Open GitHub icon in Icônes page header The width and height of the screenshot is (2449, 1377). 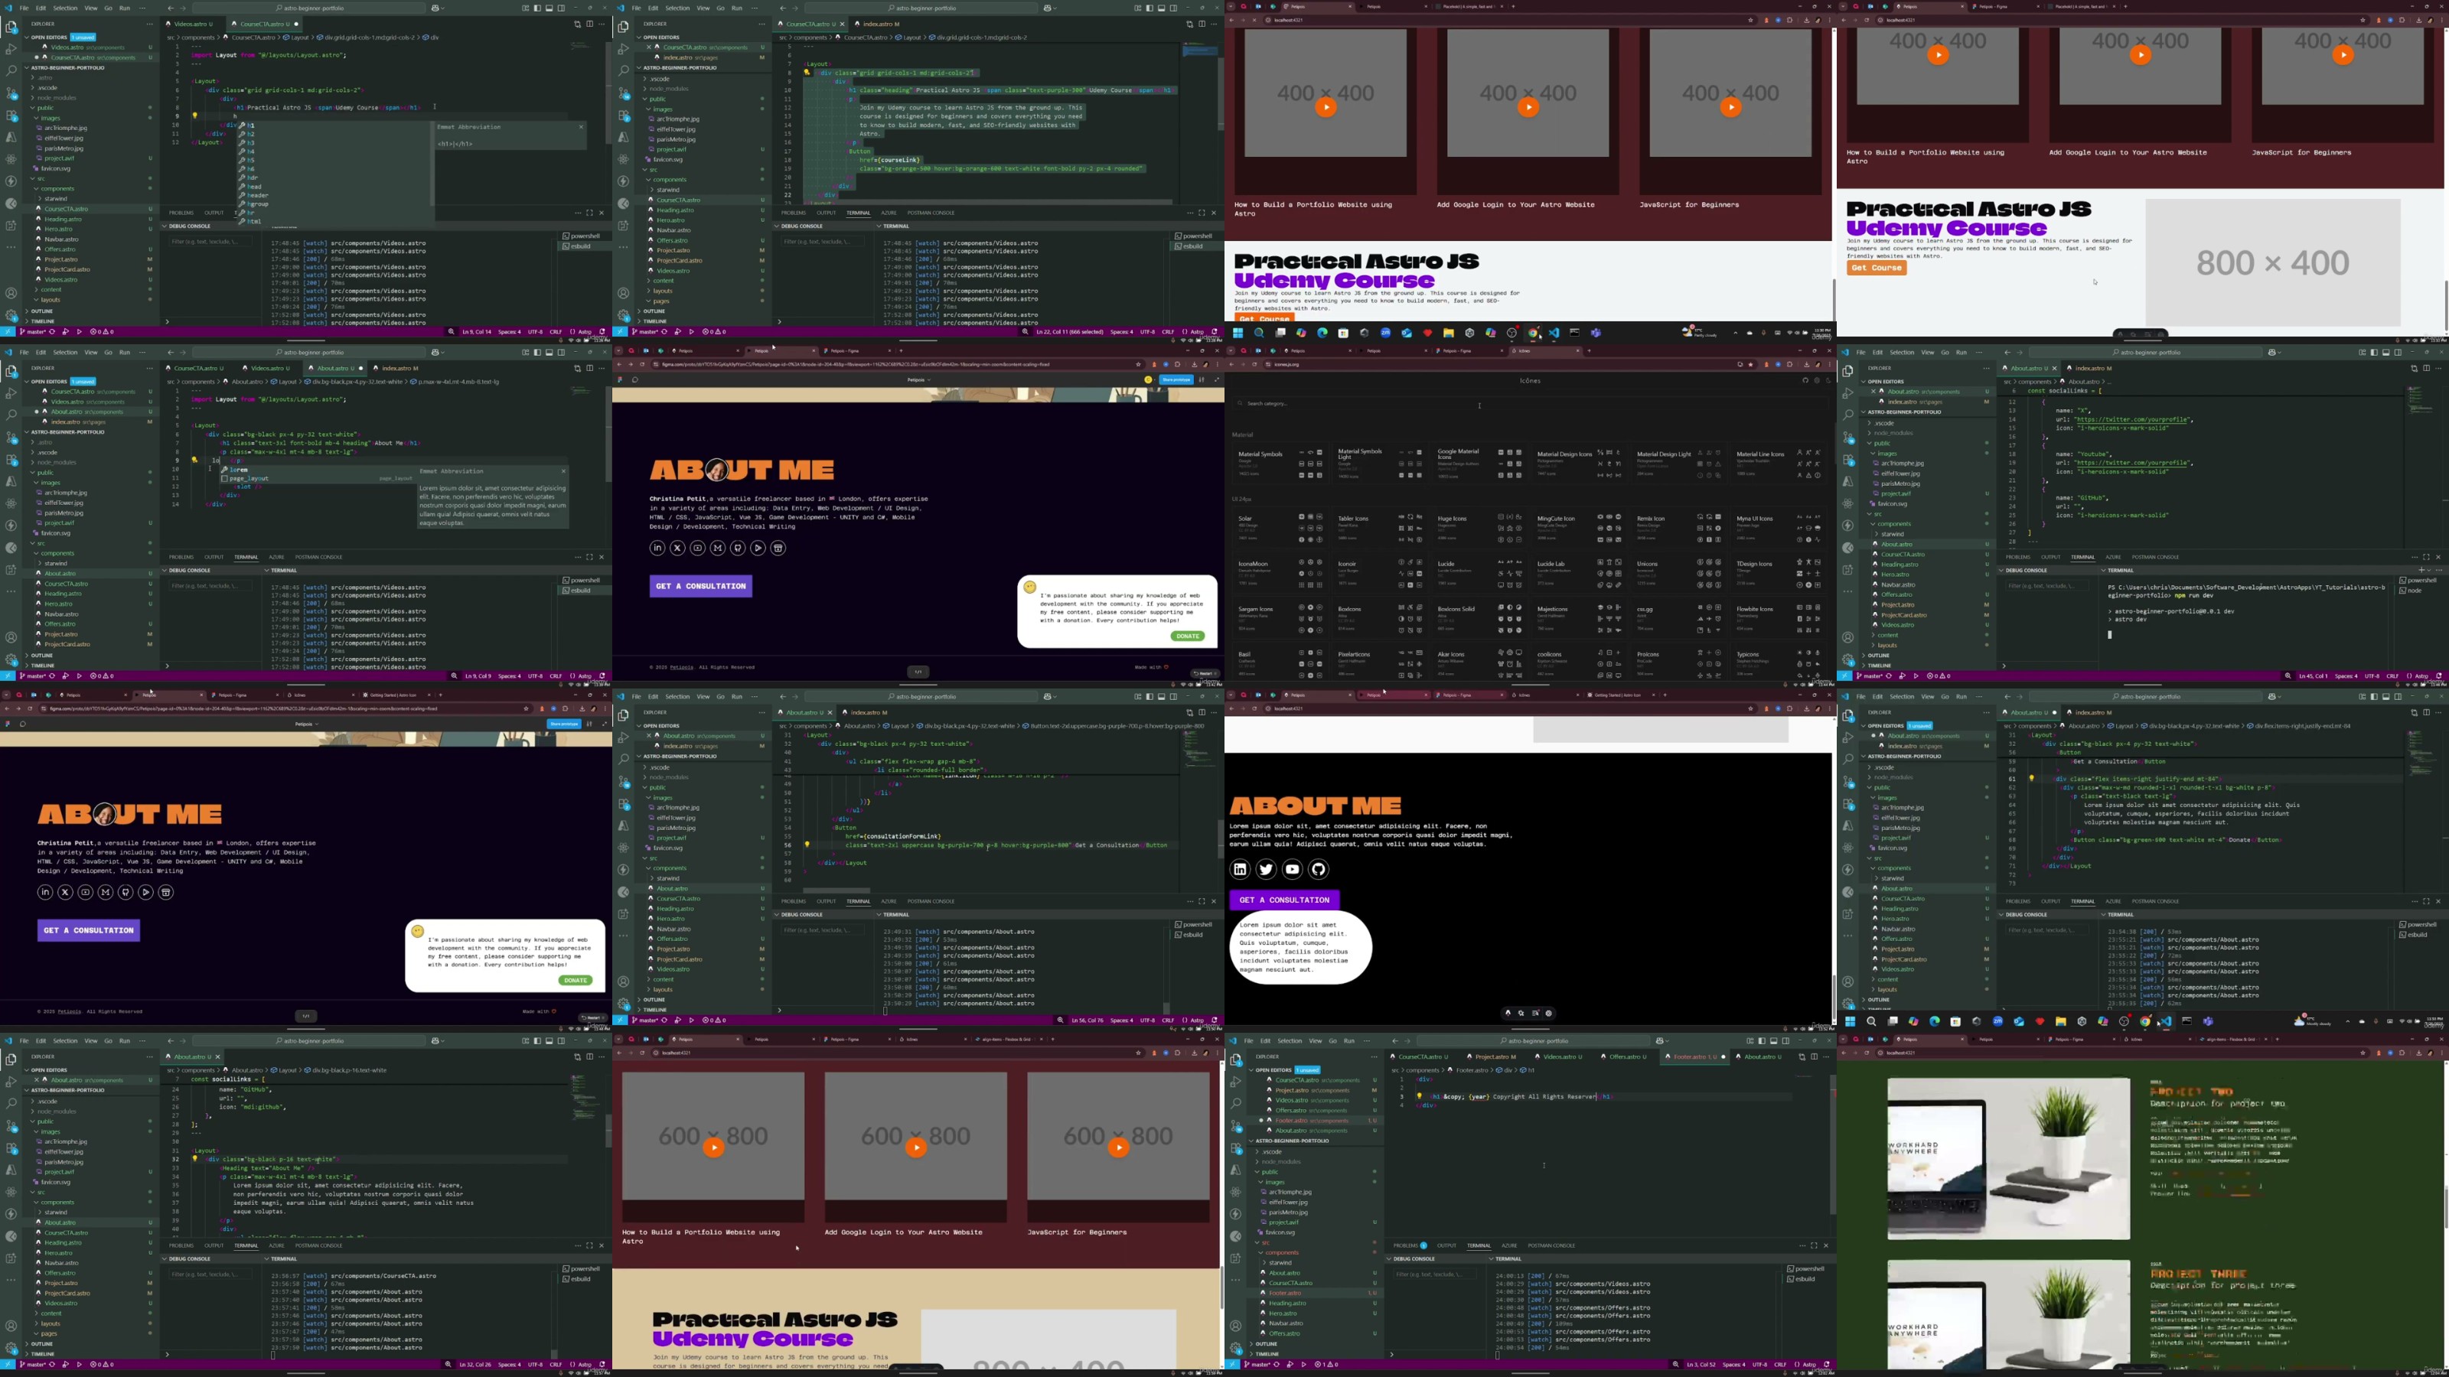tap(1805, 380)
